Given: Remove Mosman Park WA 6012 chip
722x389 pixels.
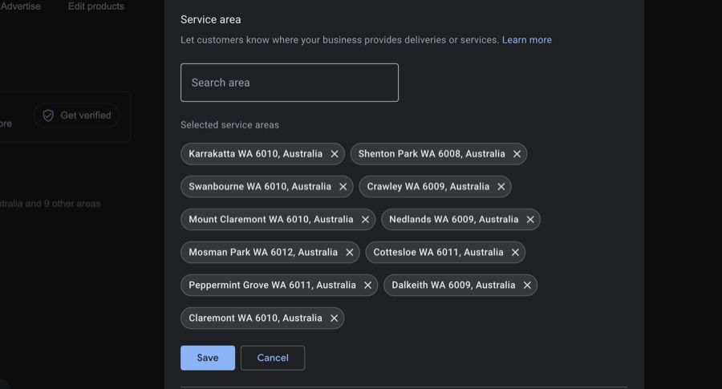Looking at the screenshot, I should coord(349,253).
